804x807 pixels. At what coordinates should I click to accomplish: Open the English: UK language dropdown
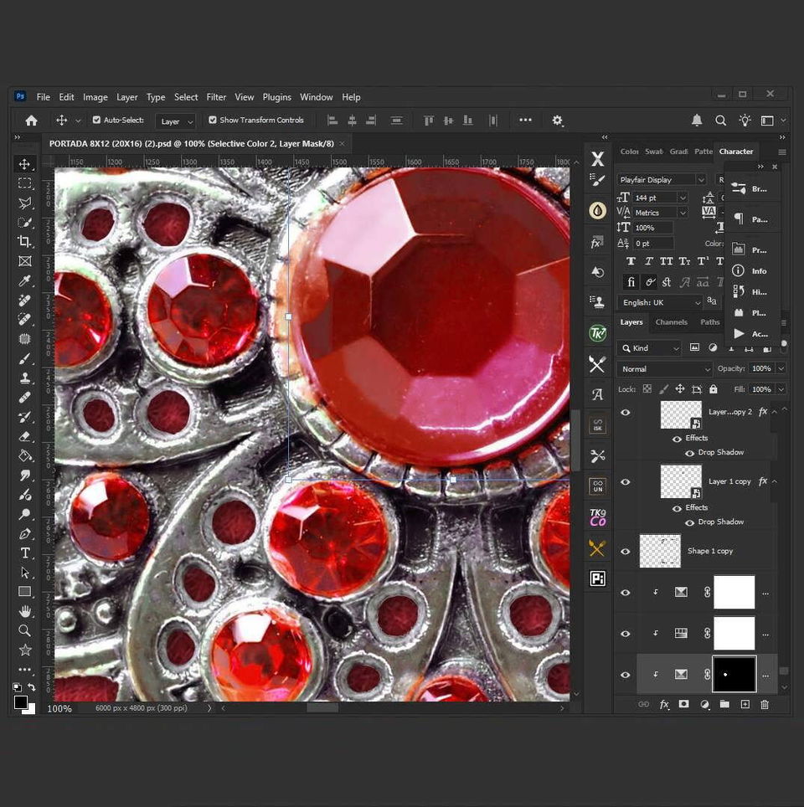tap(662, 303)
